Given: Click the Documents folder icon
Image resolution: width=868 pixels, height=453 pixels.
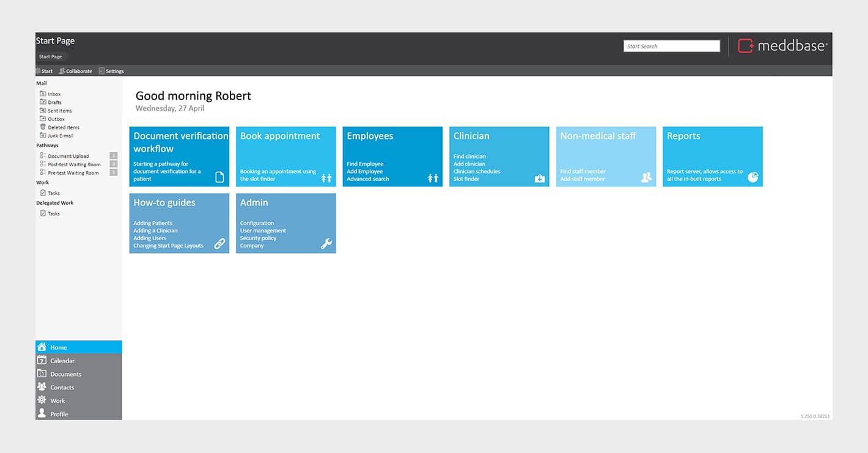Looking at the screenshot, I should pos(42,374).
